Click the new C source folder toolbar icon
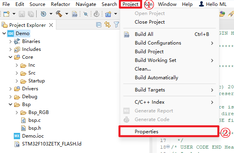This screenshot has width=234, height=153. pyautogui.click(x=108, y=14)
